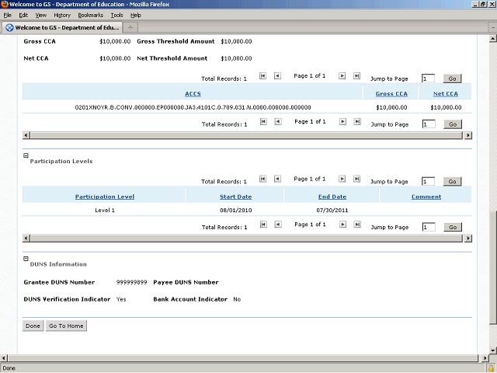Image resolution: width=497 pixels, height=373 pixels.
Task: Click next page icon above Participation Level table
Action: (x=342, y=180)
